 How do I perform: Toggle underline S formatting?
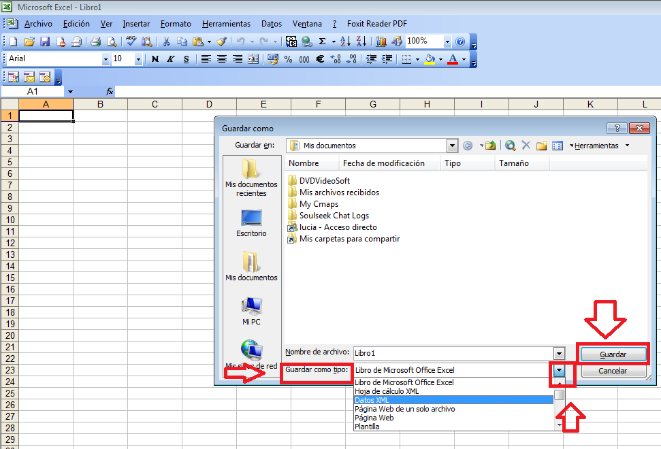click(x=187, y=59)
